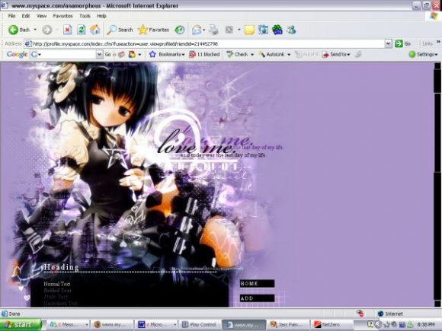
Task: Click the green paw-like toolbar icon
Action: click(x=277, y=30)
